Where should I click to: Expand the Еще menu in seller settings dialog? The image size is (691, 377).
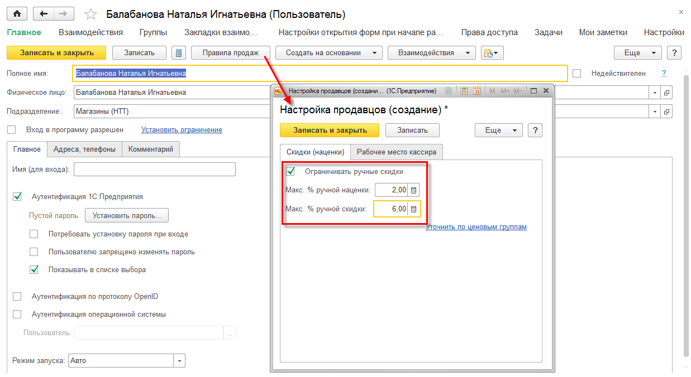498,130
